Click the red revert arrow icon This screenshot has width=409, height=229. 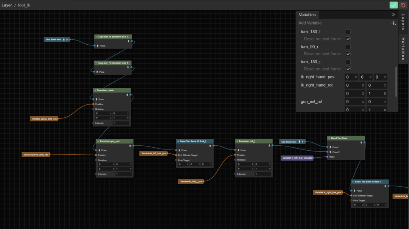403,5
